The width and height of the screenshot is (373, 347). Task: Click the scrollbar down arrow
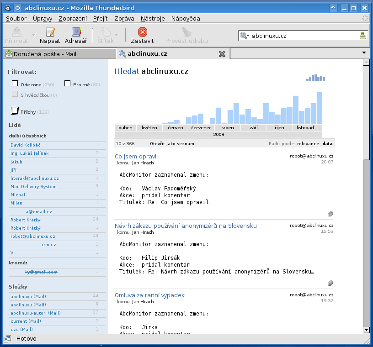coord(366,330)
